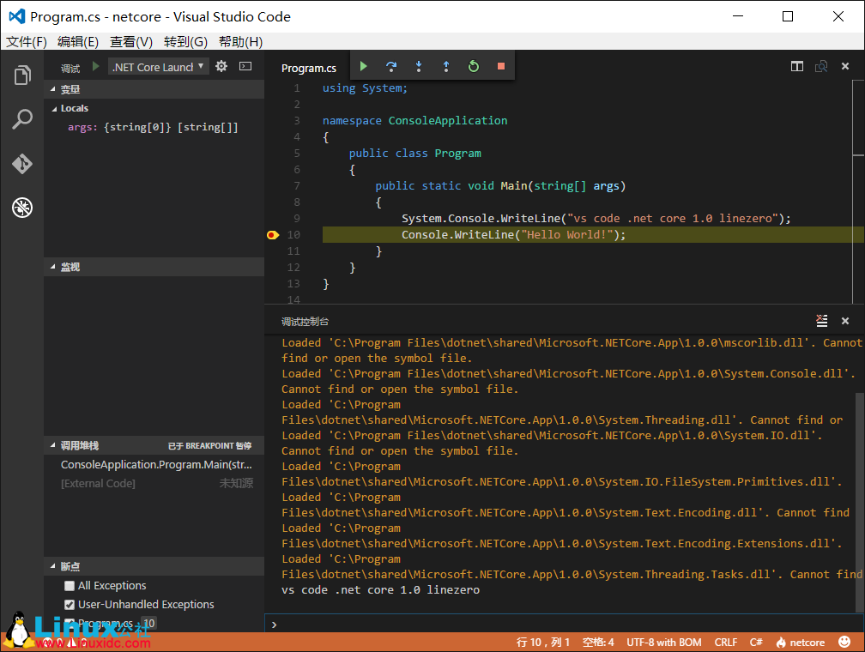Clear the debug console output
Viewport: 865px width, 652px height.
(x=821, y=321)
